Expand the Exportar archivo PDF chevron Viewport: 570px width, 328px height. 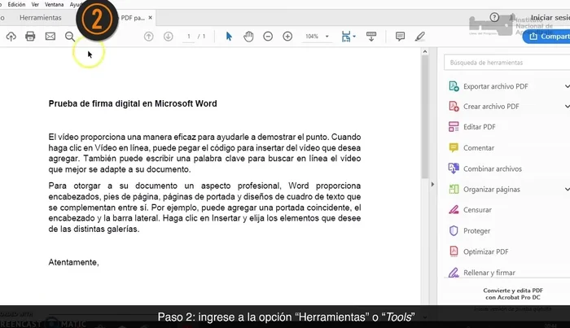567,86
